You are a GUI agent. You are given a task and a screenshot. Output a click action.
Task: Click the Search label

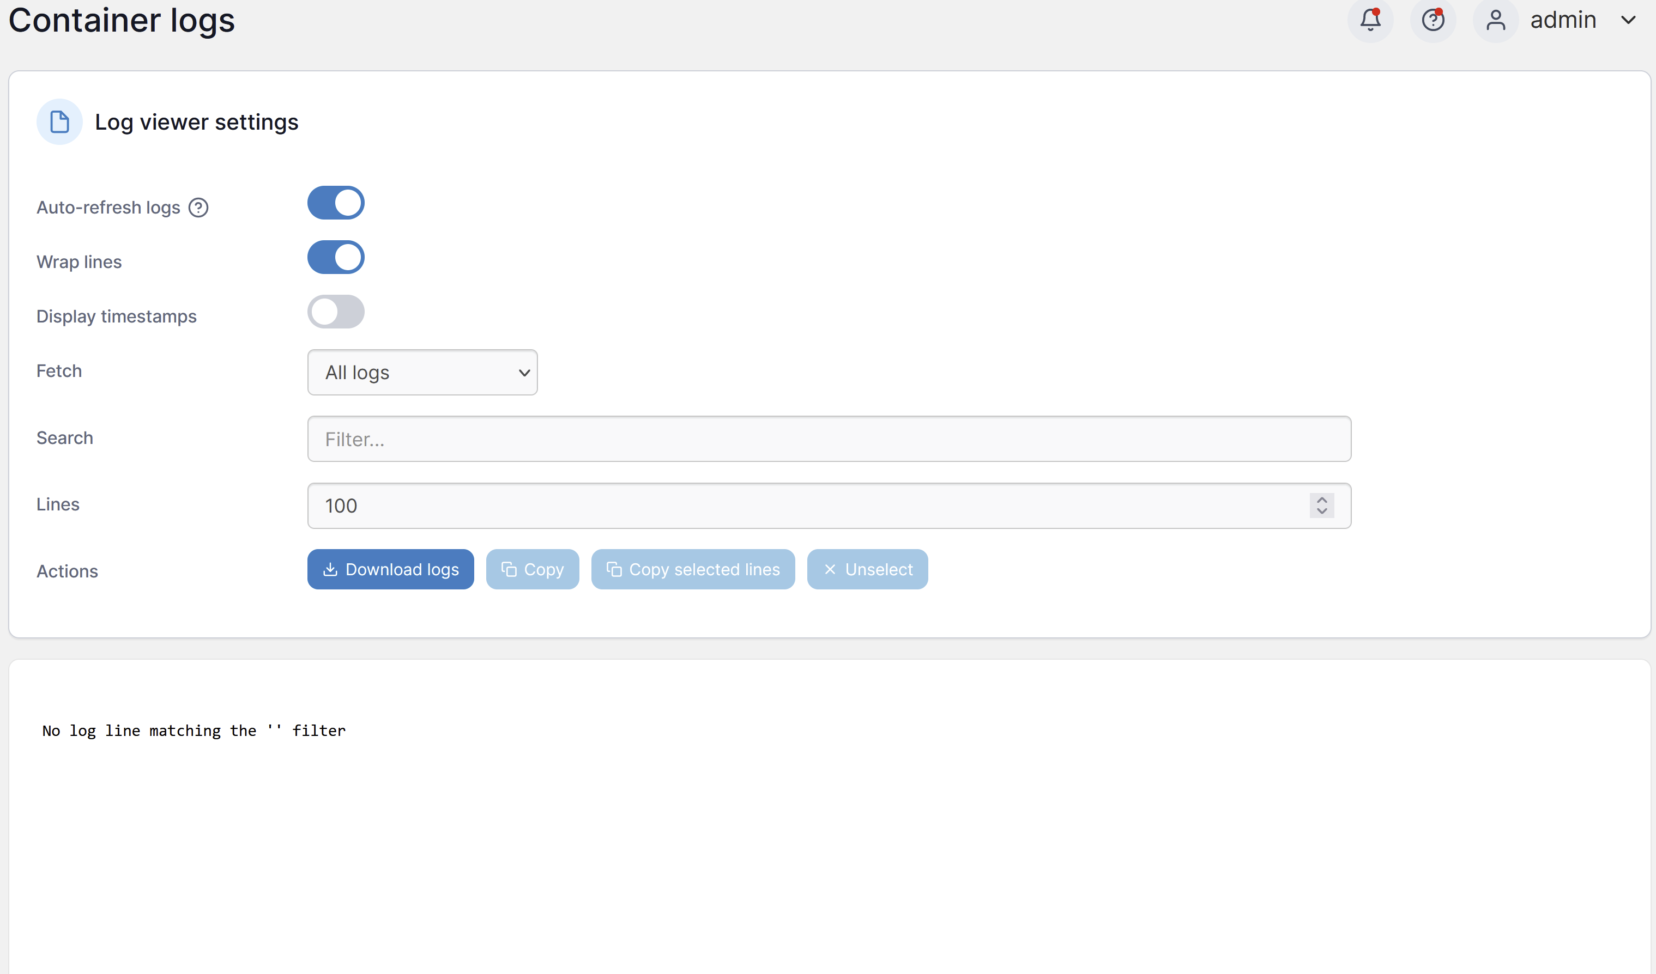point(64,438)
